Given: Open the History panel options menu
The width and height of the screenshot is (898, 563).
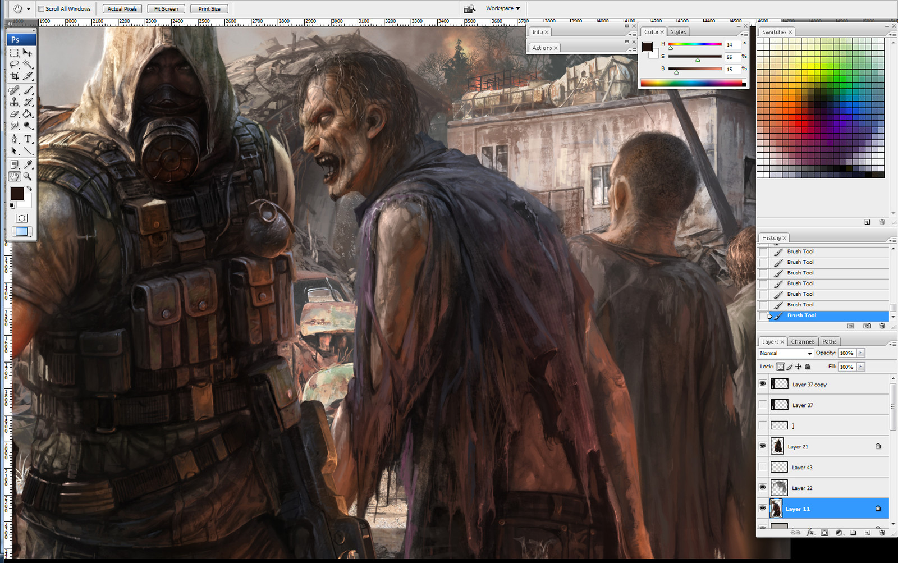Looking at the screenshot, I should [892, 240].
